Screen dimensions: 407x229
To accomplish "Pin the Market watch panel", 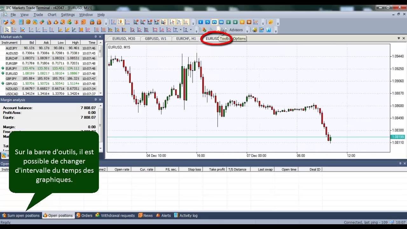I will point(95,37).
